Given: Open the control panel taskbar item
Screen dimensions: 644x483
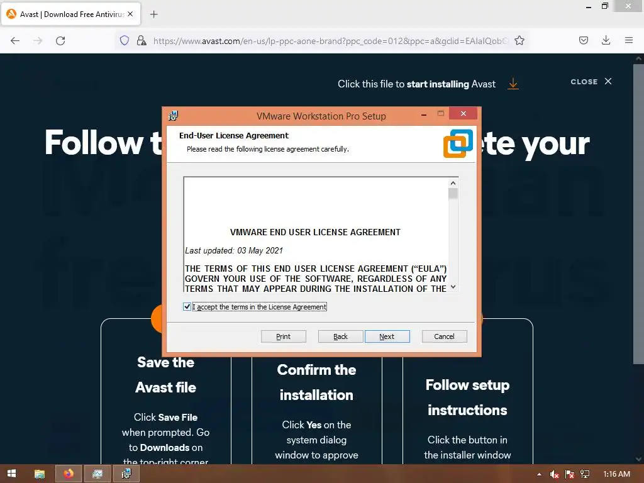Looking at the screenshot, I should pos(97,474).
